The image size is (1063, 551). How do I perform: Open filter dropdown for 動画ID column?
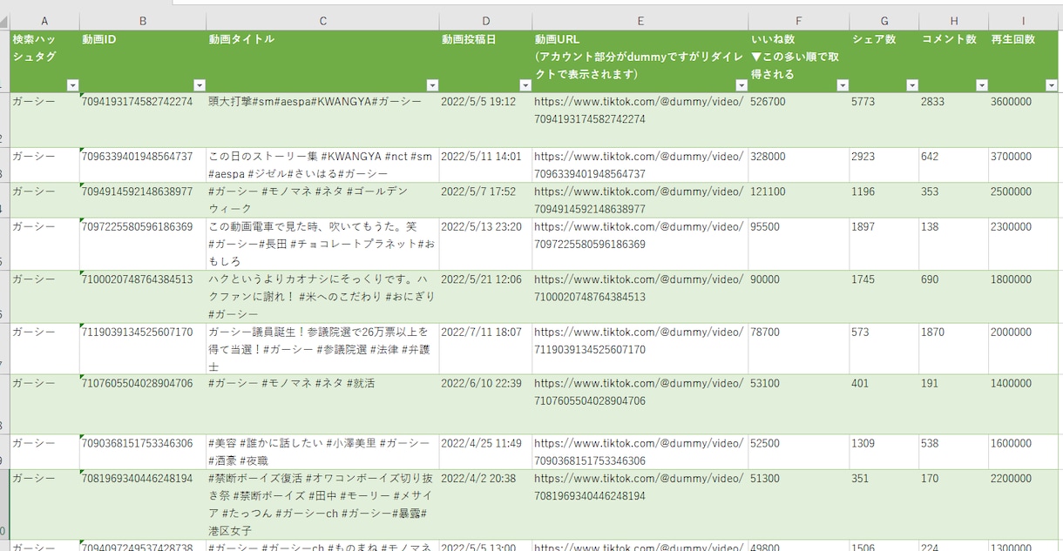point(200,85)
